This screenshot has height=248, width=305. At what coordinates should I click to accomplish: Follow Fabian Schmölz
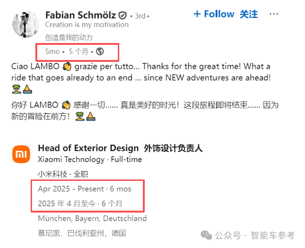pyautogui.click(x=214, y=14)
